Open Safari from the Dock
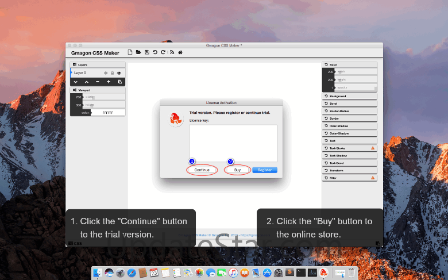 pos(132,273)
